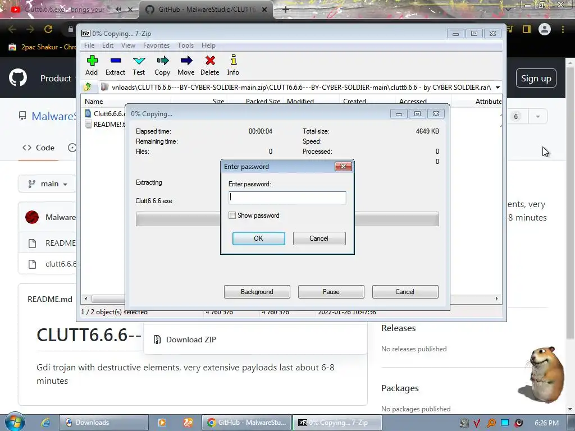Check the Show password checkbox

pyautogui.click(x=232, y=215)
